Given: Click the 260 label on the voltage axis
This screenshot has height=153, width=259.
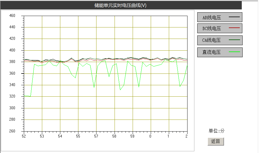Looking at the screenshot, I should (x=12, y=131).
